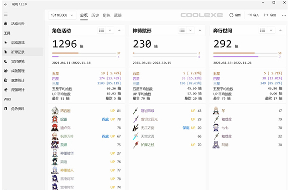Click the 230 total pulls number

pyautogui.click(x=142, y=44)
